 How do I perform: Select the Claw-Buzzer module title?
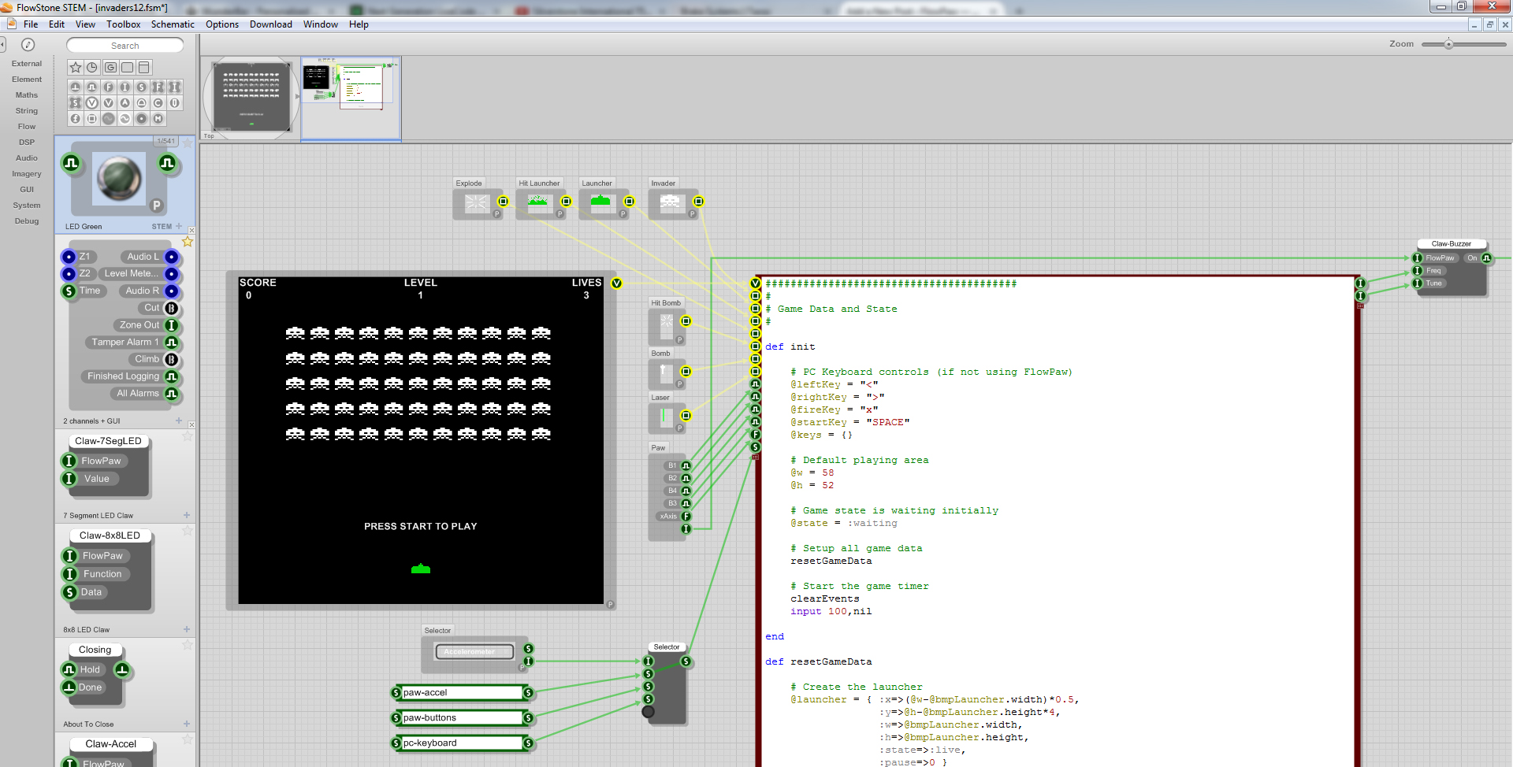pos(1451,244)
